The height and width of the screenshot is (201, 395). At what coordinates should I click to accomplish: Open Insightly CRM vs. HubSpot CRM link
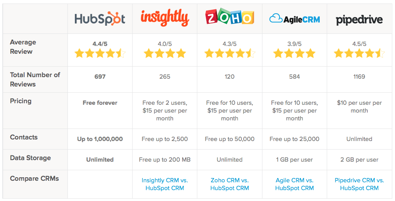(x=165, y=184)
